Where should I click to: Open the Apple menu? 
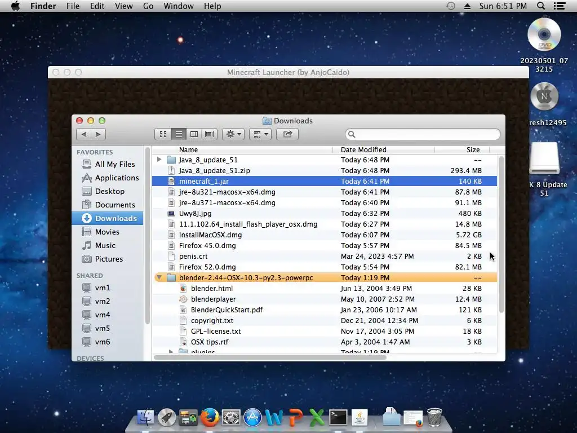pyautogui.click(x=15, y=6)
